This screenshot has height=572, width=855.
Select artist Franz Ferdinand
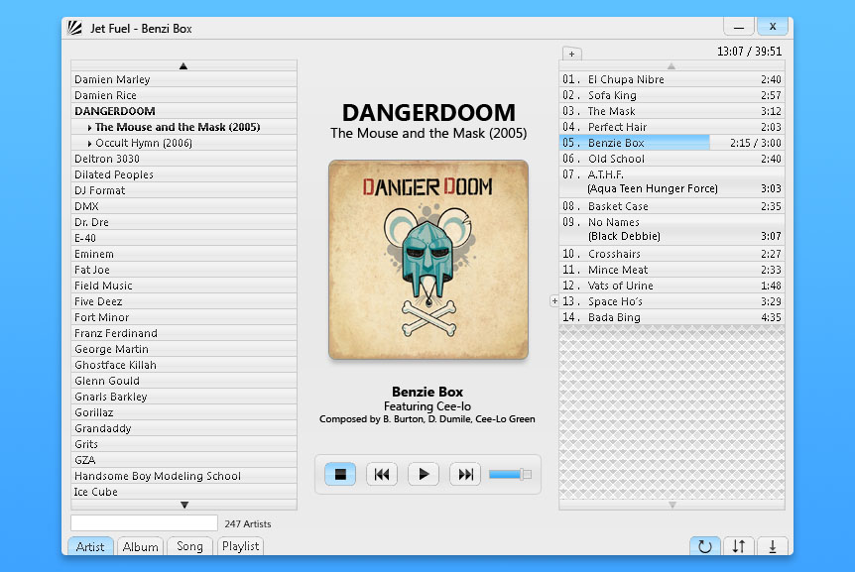tap(183, 333)
